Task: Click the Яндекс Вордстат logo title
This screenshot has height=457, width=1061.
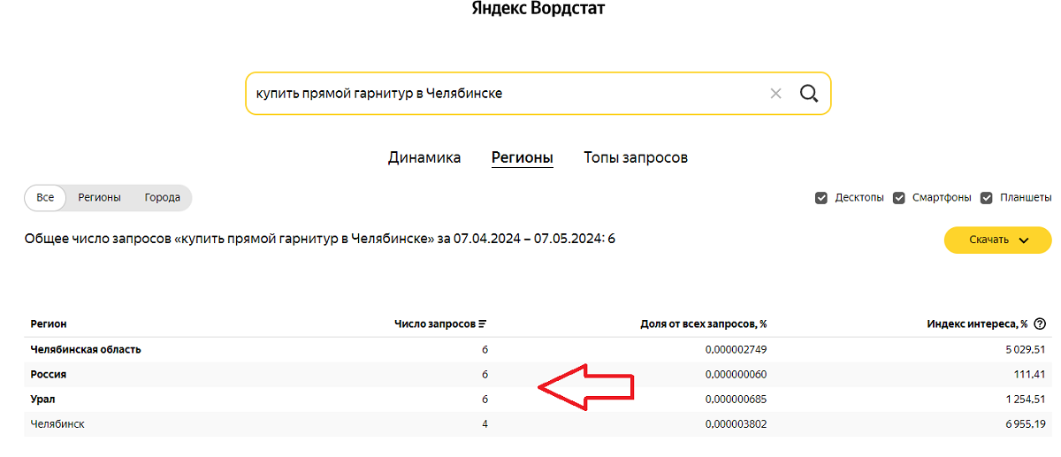Action: point(538,8)
